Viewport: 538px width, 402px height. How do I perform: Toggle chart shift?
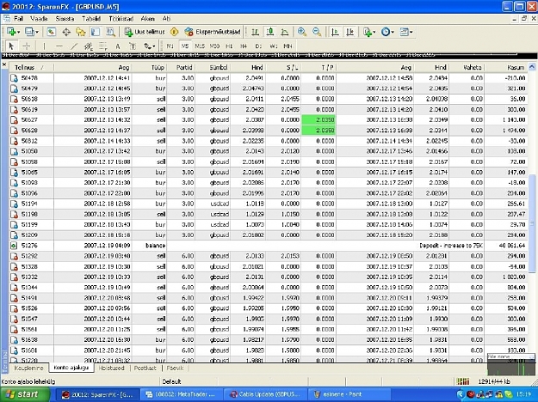(x=349, y=32)
